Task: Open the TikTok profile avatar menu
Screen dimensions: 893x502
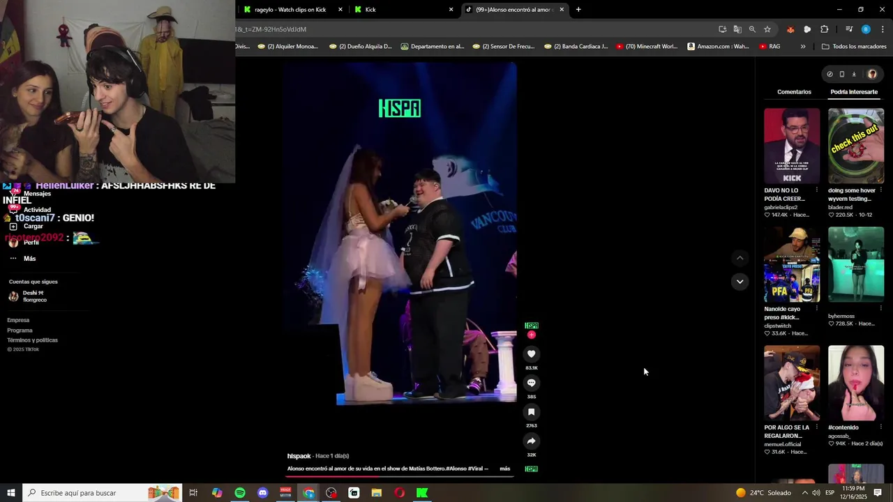Action: point(872,74)
